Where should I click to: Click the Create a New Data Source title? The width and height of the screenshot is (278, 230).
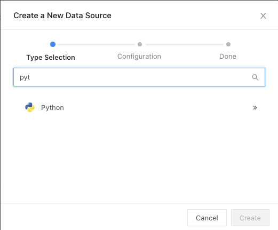(x=62, y=15)
